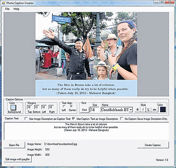Enable Use Image Description as Caption Text
Viewport: 176px width, 168px height.
tap(26, 118)
